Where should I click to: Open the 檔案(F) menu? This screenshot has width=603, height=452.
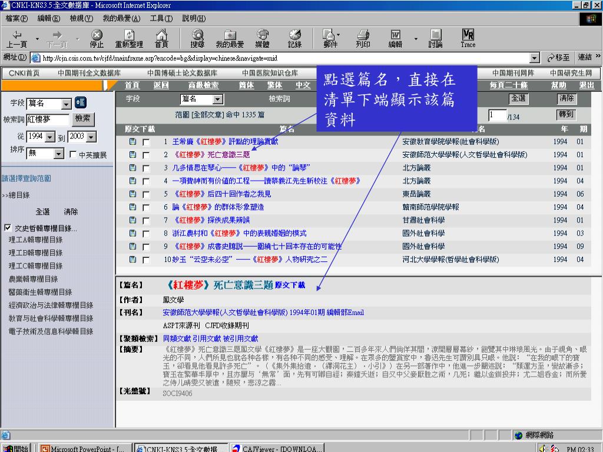[16, 18]
